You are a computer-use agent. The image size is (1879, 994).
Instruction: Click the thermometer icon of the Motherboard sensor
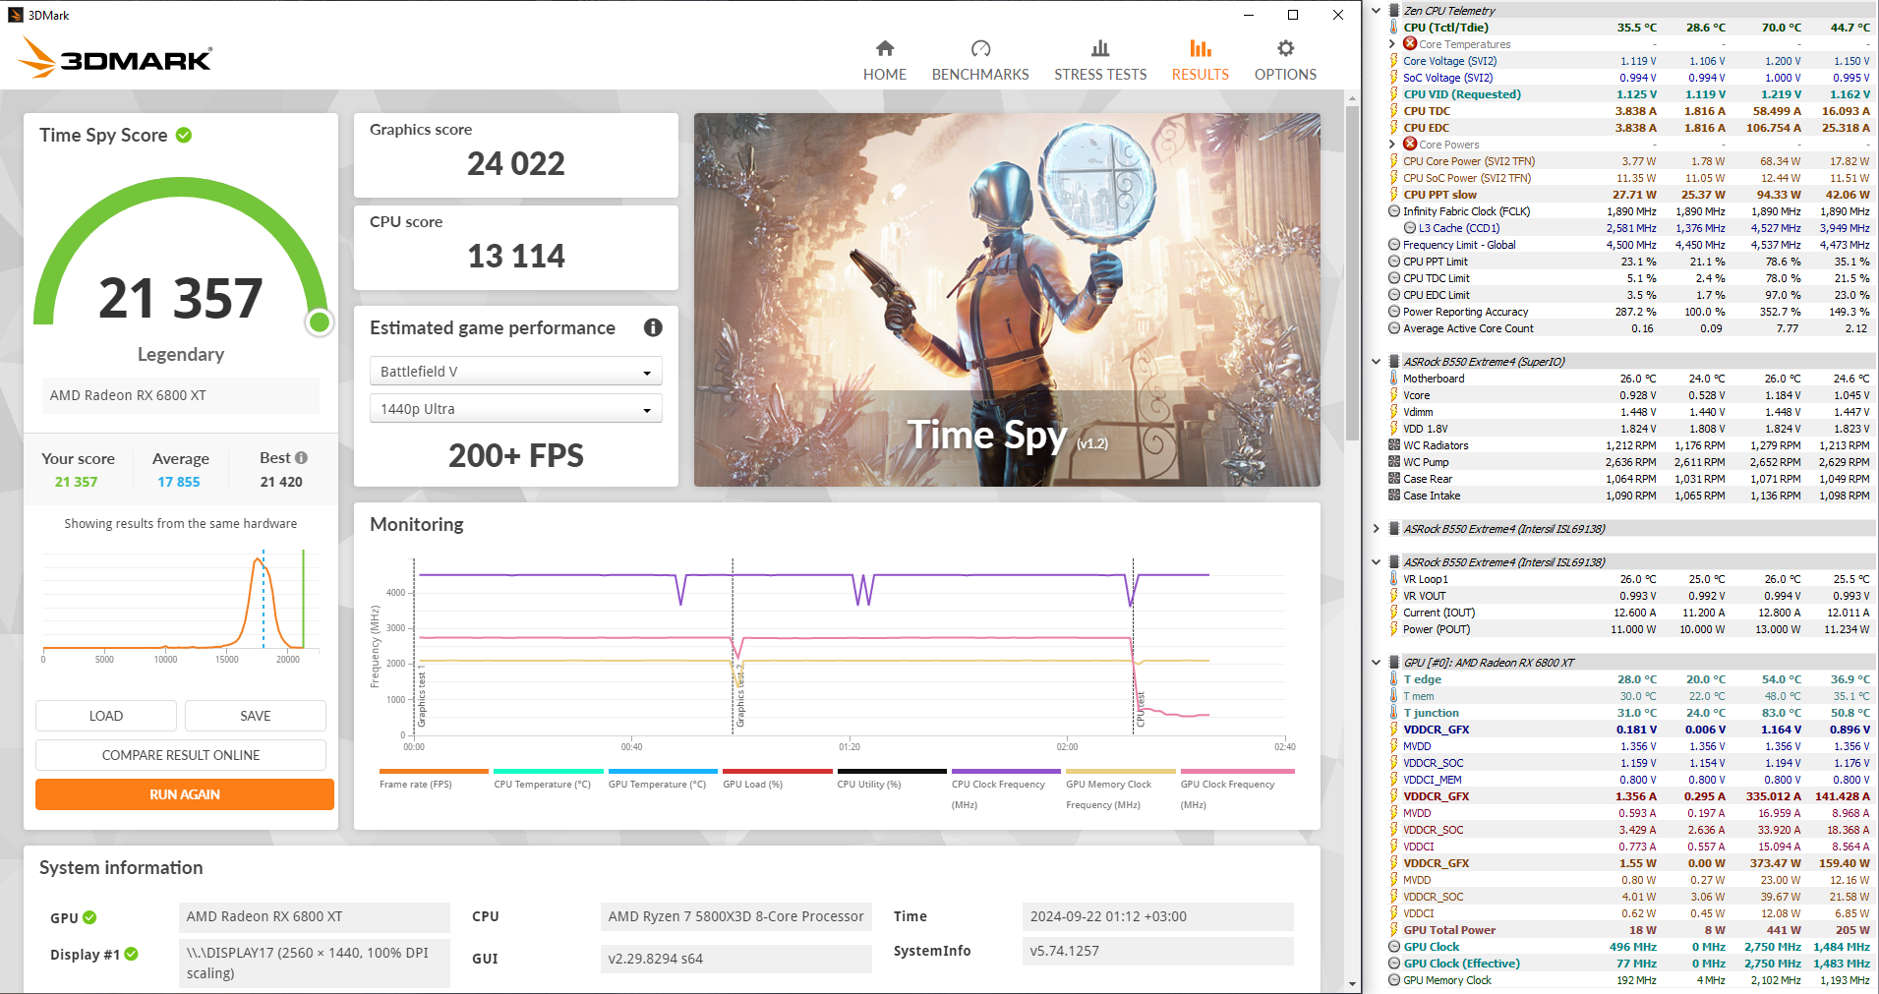coord(1394,379)
